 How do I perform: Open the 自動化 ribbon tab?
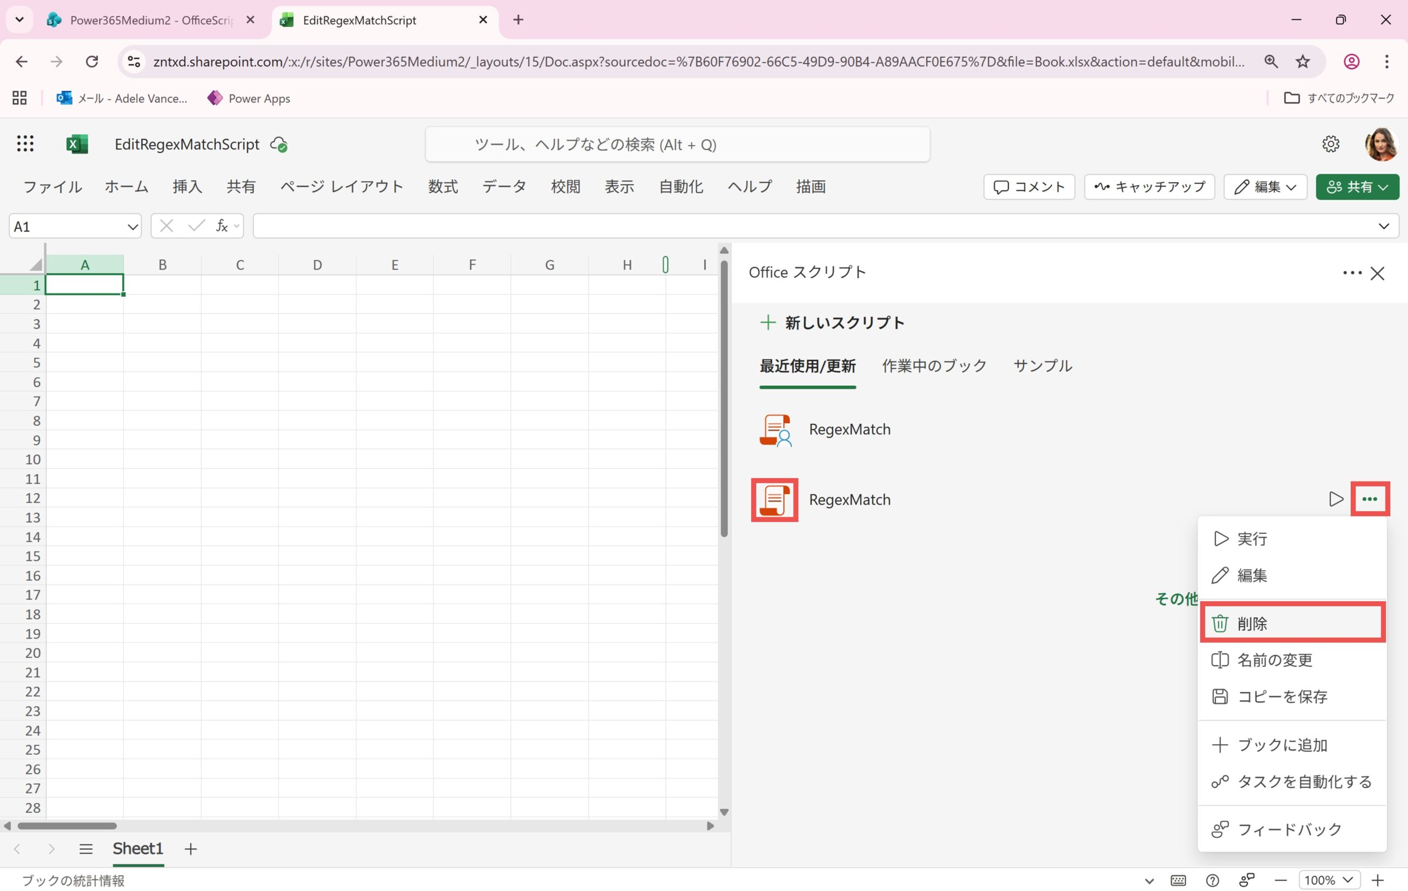point(680,187)
